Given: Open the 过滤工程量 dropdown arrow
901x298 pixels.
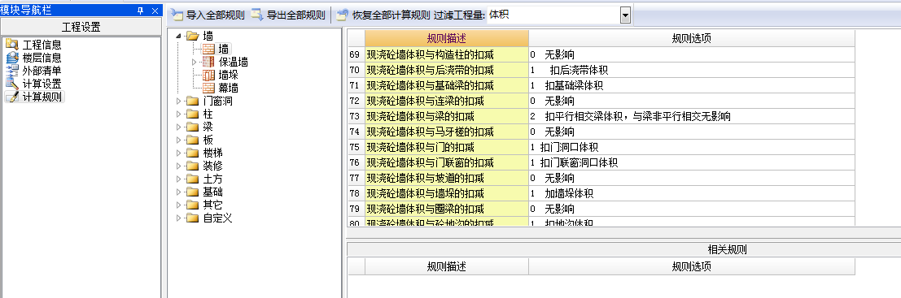Looking at the screenshot, I should coord(626,15).
